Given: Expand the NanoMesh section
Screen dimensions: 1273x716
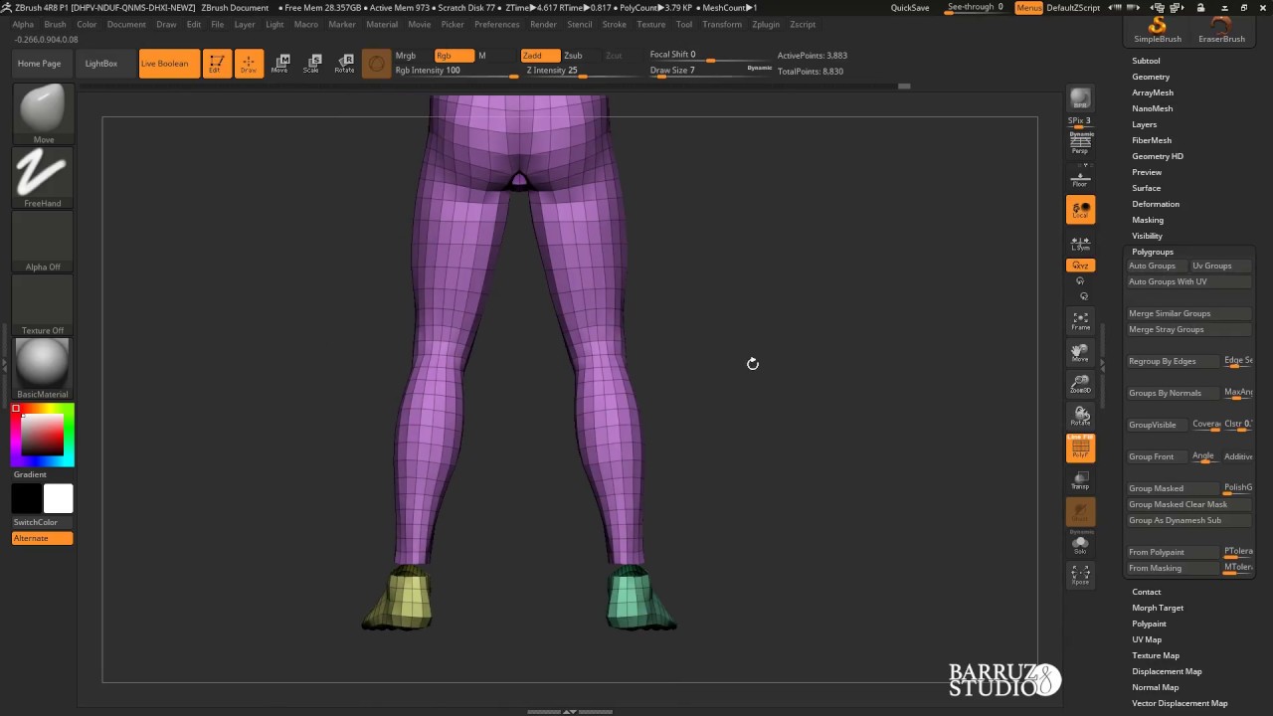Looking at the screenshot, I should [1152, 108].
